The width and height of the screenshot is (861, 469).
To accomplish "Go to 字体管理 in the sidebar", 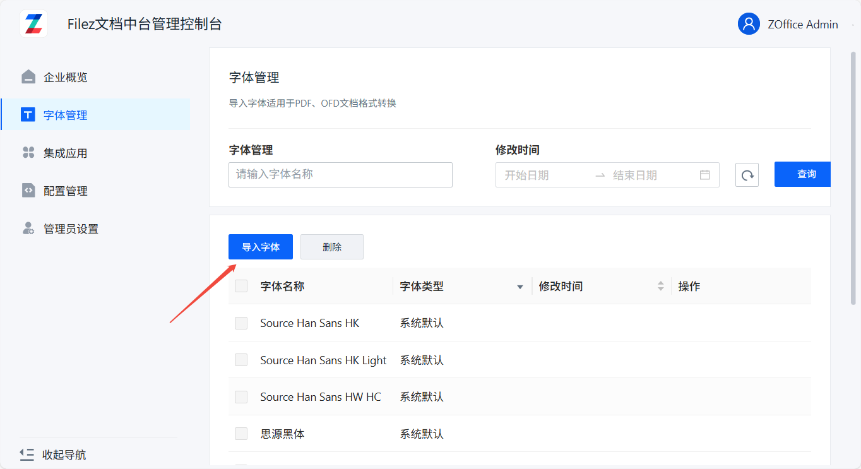I will tap(65, 115).
